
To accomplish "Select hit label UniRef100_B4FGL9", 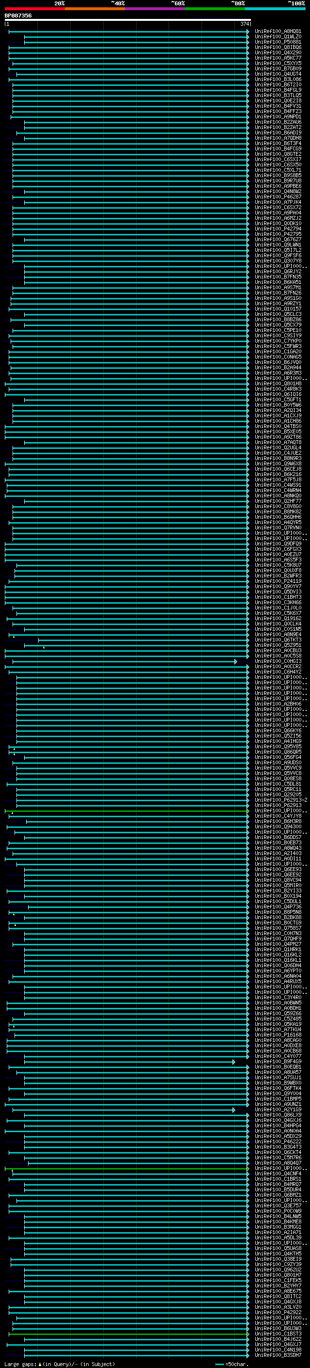I will tap(278, 90).
